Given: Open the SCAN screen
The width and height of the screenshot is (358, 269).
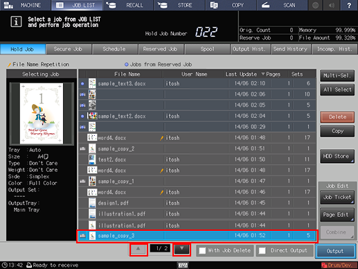Looking at the screenshot, I should tap(281, 5).
